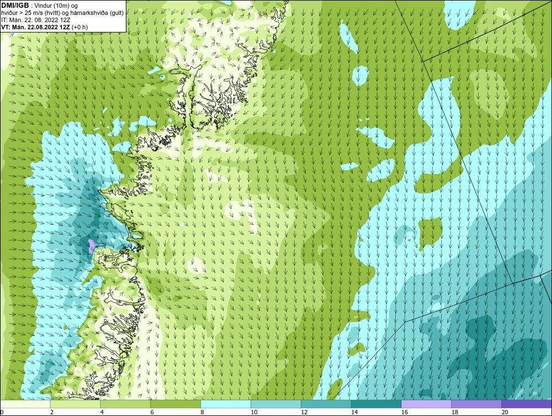The image size is (552, 416).
Task: Click the 4–6 m/s green legend swatch
Action: click(x=125, y=404)
